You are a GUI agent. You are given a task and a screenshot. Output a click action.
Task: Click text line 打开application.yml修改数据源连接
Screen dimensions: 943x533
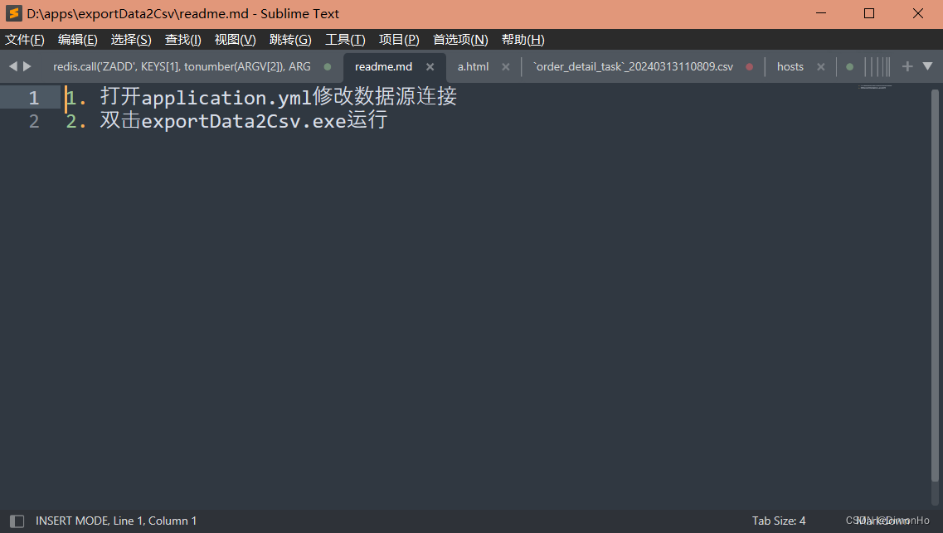pos(279,97)
